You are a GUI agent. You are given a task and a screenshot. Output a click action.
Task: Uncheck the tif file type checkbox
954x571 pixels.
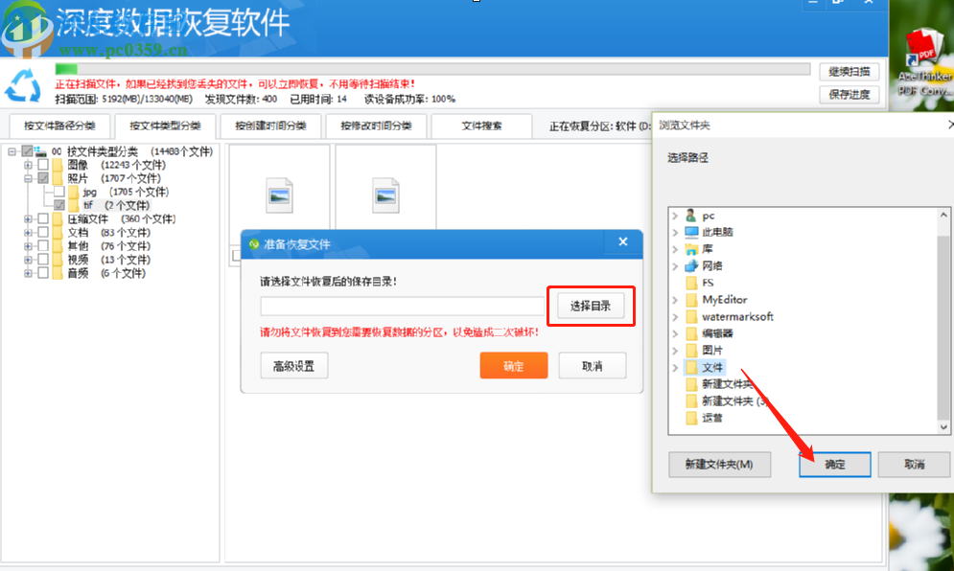(59, 204)
